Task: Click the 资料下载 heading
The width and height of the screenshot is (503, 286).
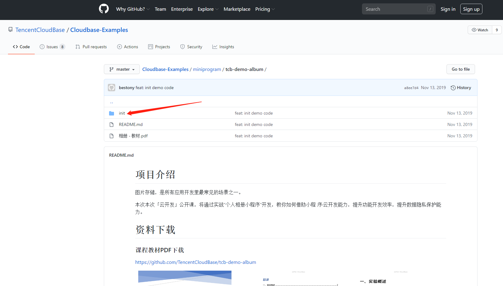Action: [x=155, y=229]
